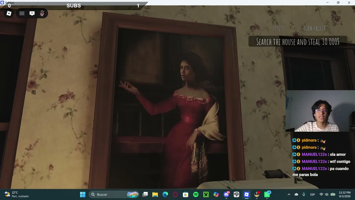This screenshot has height=200, width=355.
Task: Click chat message 'pa cuando me paras bola'
Action: [x=320, y=172]
